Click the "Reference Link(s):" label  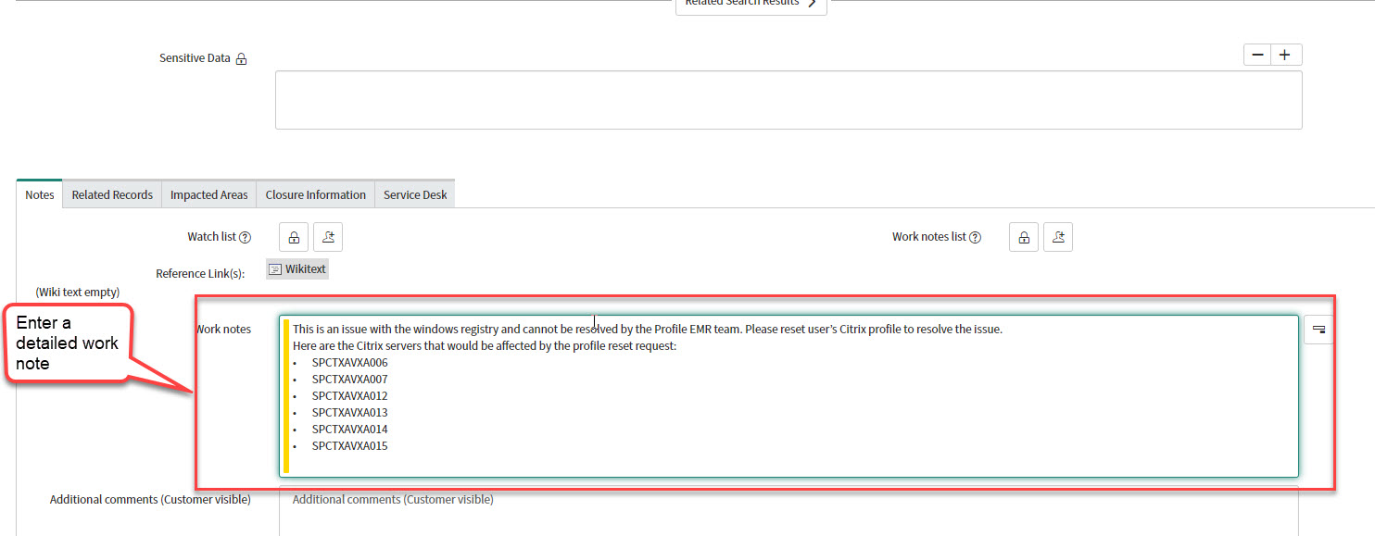pos(200,274)
